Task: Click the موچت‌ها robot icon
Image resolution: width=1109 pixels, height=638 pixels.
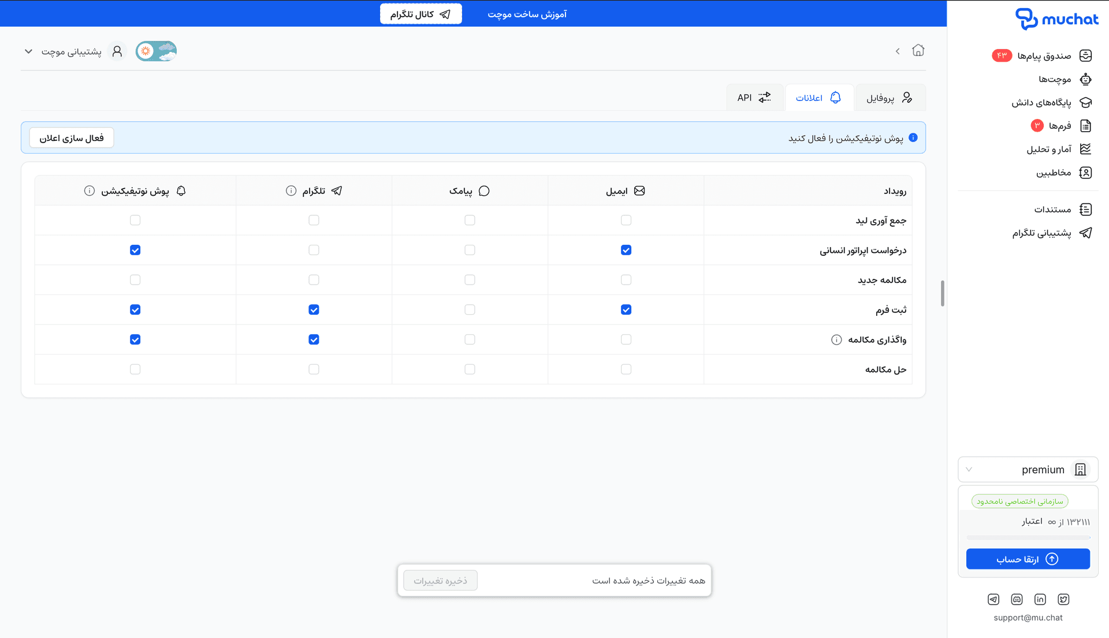Action: [x=1085, y=79]
